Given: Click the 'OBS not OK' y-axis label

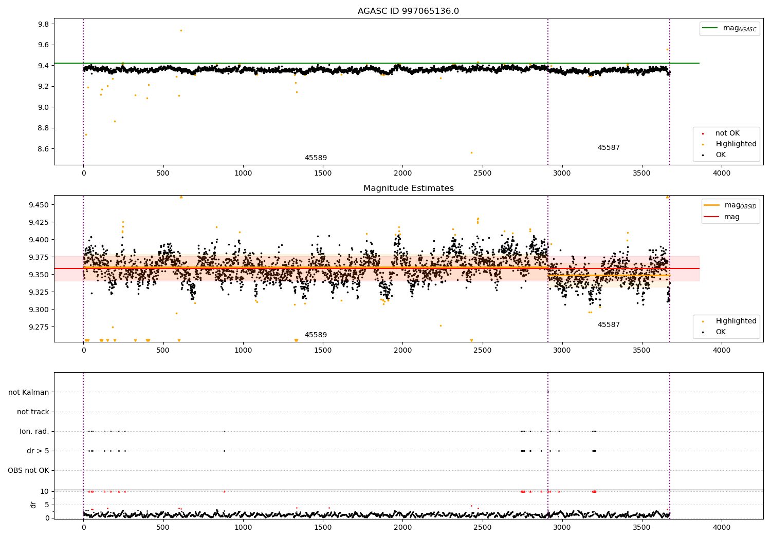Looking at the screenshot, I should pyautogui.click(x=28, y=470).
